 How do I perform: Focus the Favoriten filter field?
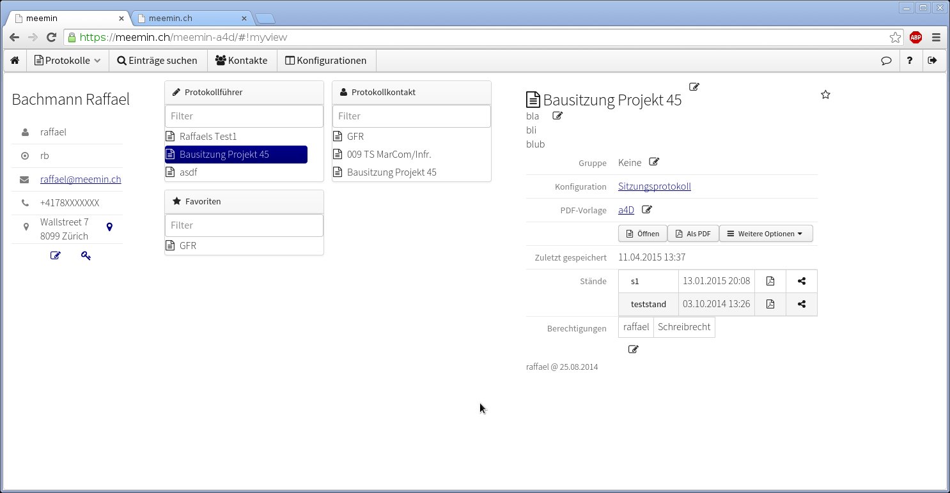[x=244, y=225]
